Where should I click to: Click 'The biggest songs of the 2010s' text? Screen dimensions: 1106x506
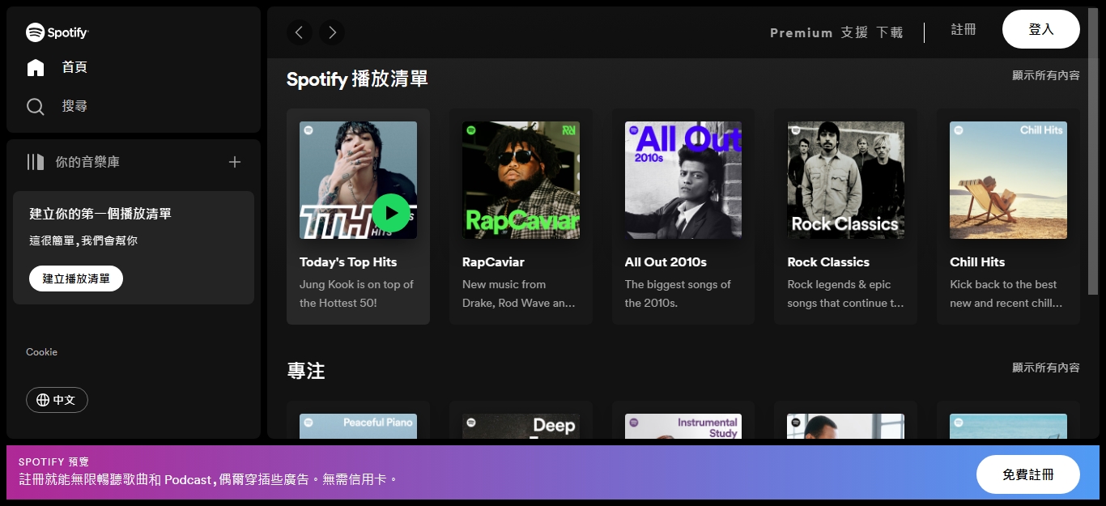point(678,294)
